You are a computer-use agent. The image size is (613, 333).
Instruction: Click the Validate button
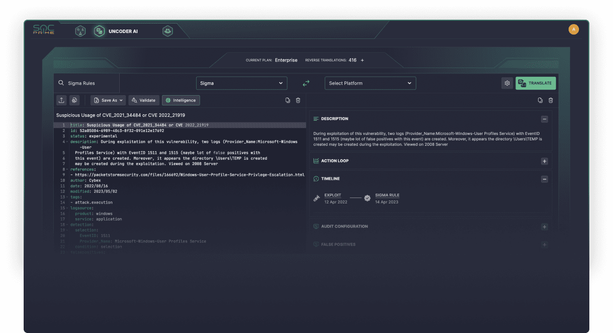coord(143,100)
